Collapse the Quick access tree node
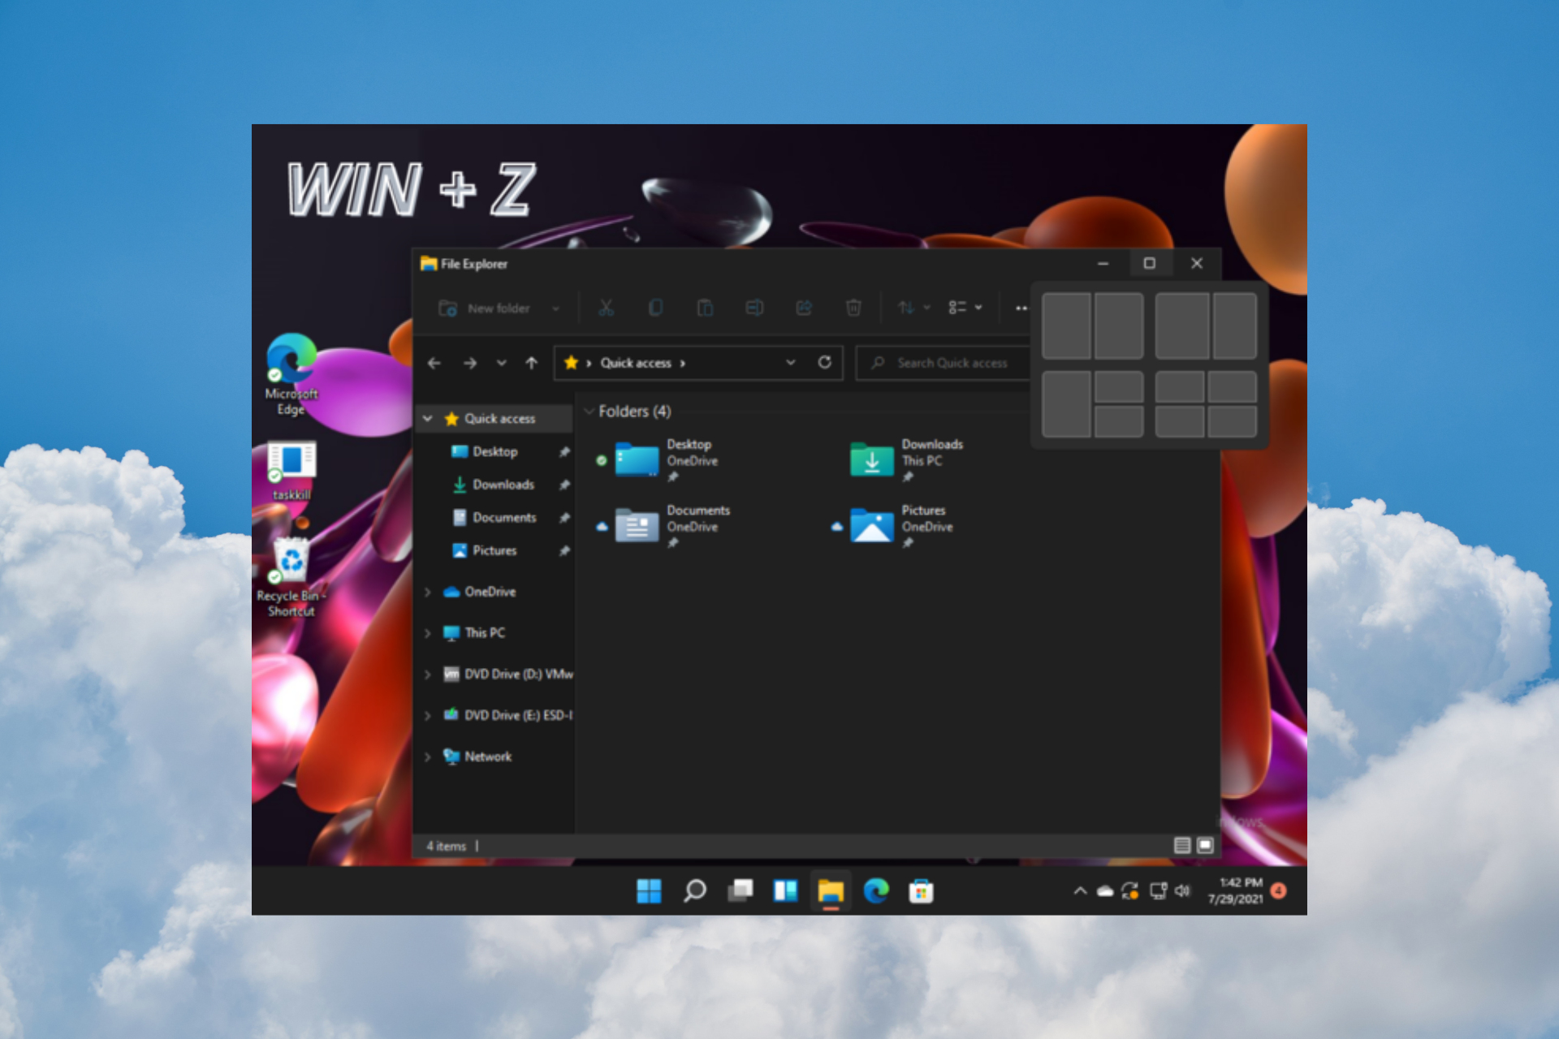Viewport: 1559px width, 1039px height. pos(428,419)
